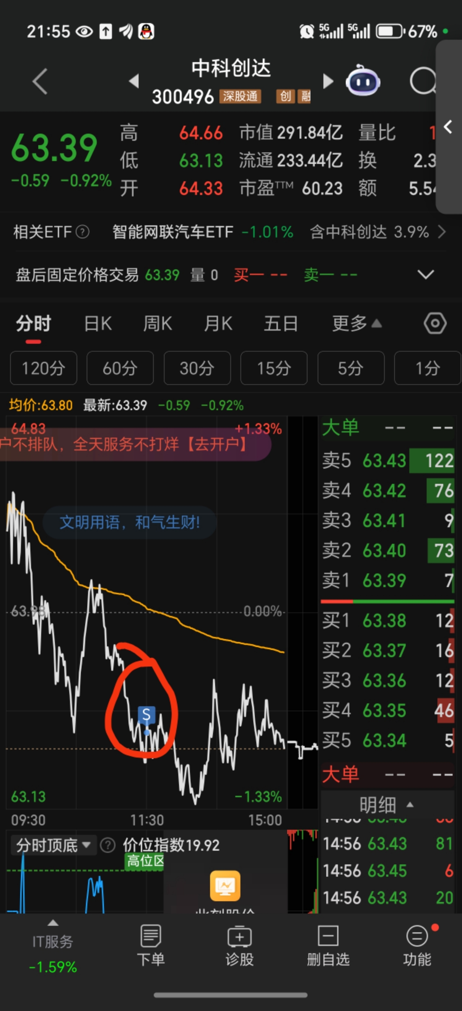Tap the question mark beside 相关ETF
Screen dimensions: 462x1011
pos(82,232)
